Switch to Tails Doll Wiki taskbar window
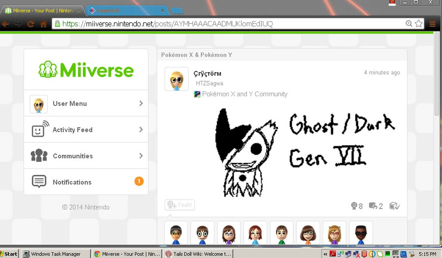Screen dimensions: 442x258 [198, 254]
